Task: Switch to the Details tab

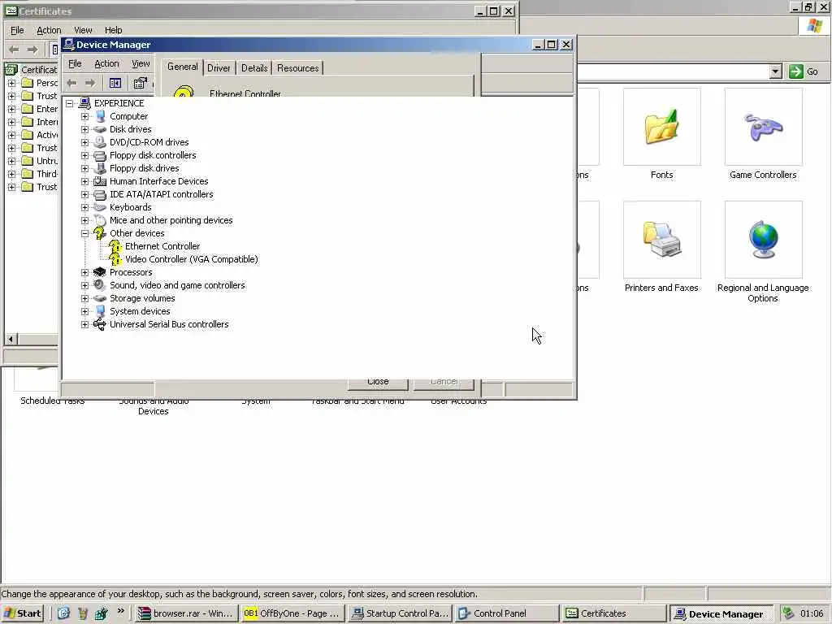Action: [254, 68]
